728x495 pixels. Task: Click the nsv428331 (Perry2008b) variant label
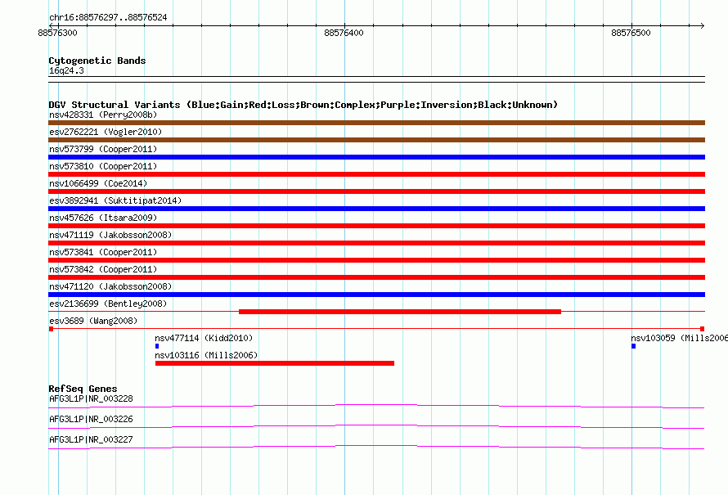(x=103, y=115)
